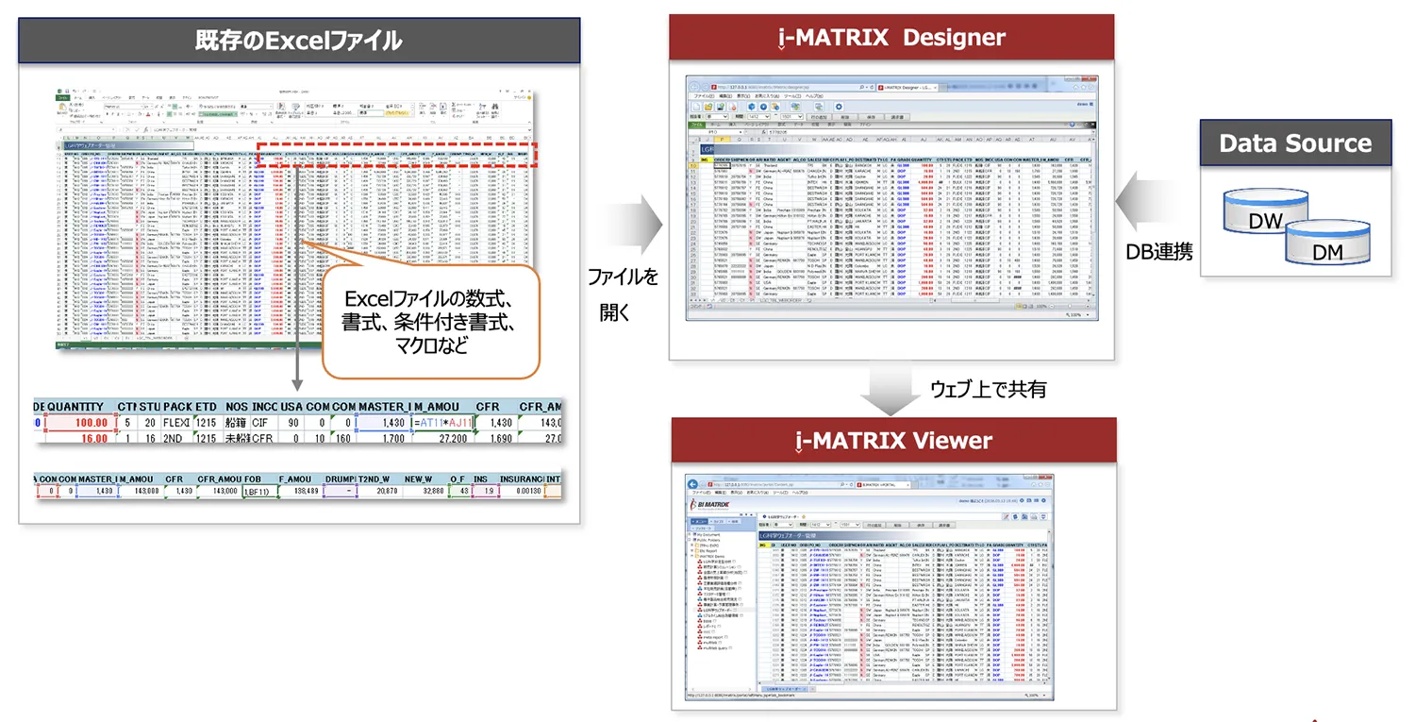Click the gear settings icon in Designer toolbar

pyautogui.click(x=839, y=107)
